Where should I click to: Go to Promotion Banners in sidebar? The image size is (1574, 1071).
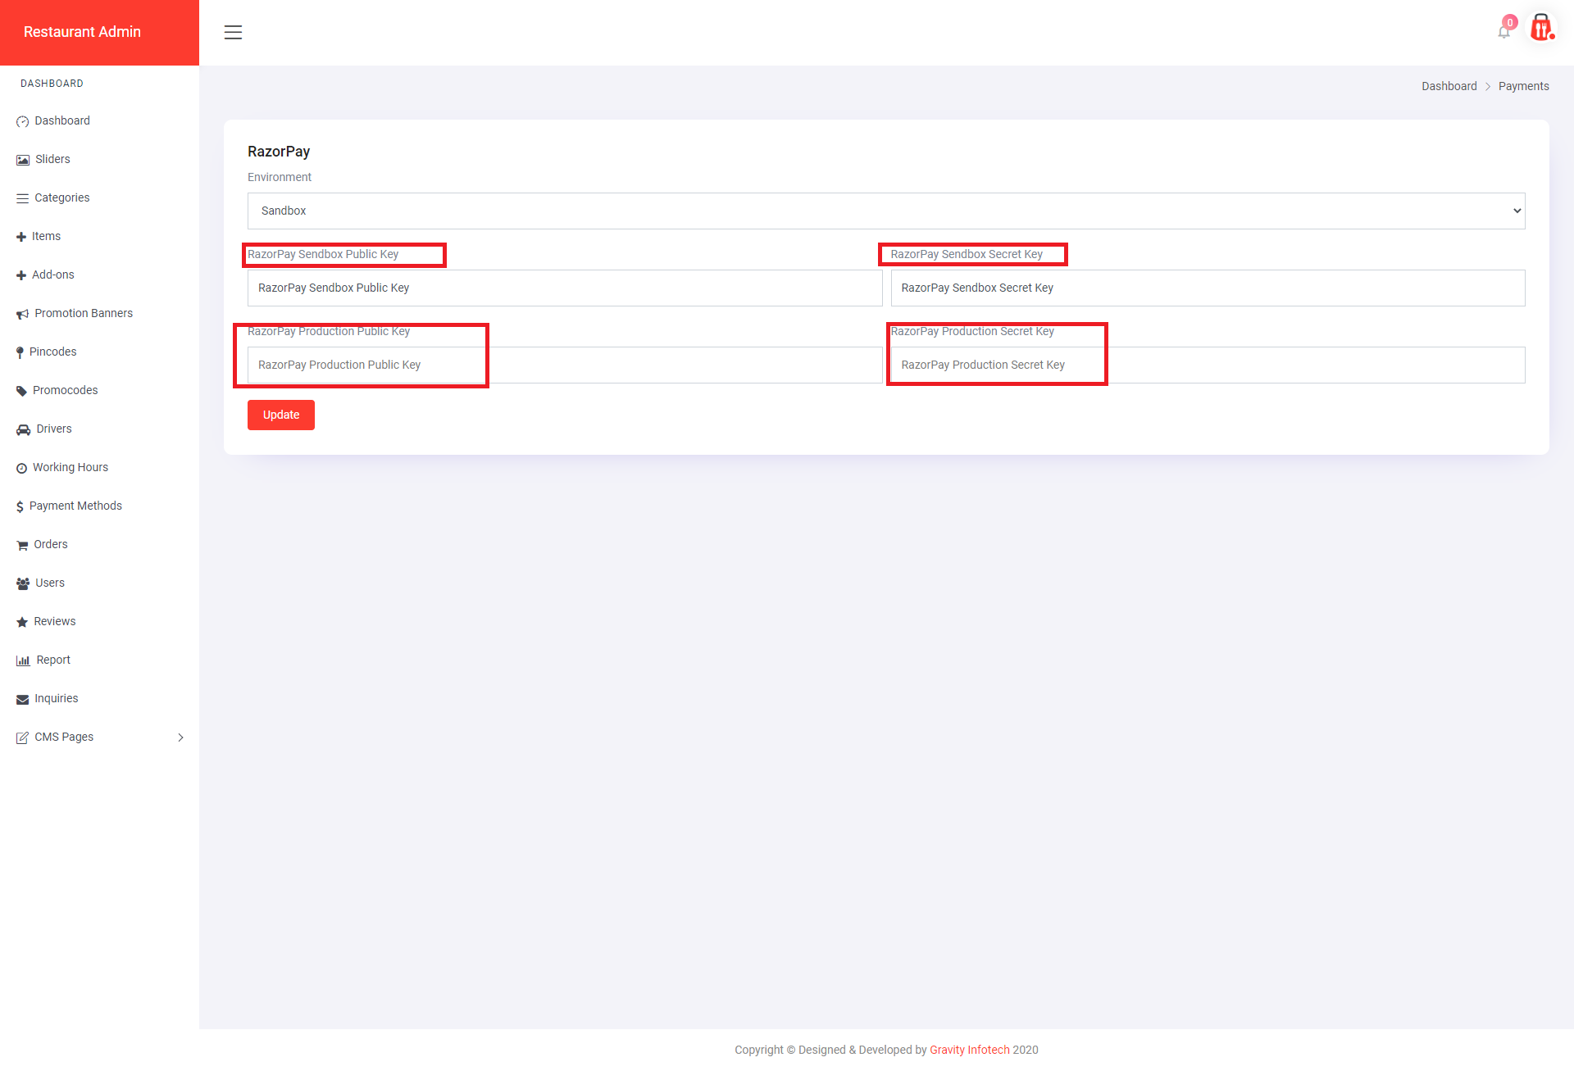(x=83, y=313)
